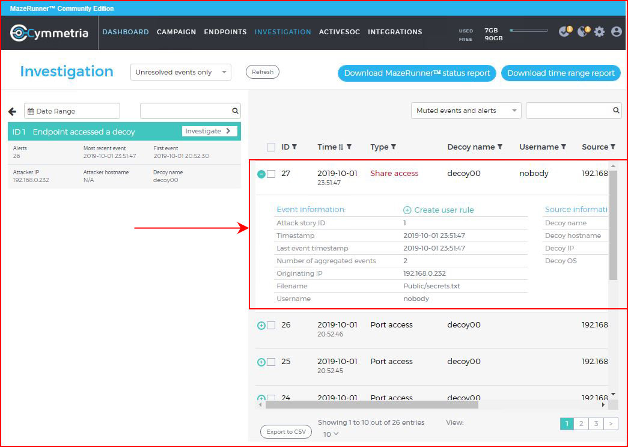Click the next page arrow
The width and height of the screenshot is (628, 447).
coord(611,424)
